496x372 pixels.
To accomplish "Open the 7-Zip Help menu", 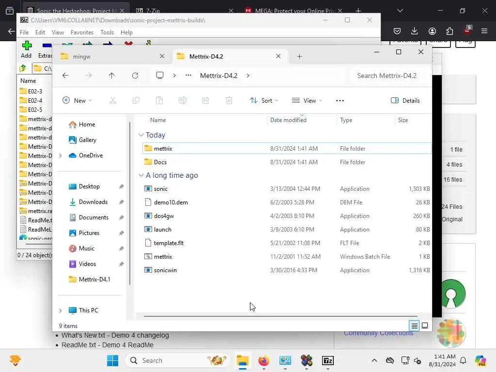I will [x=126, y=32].
